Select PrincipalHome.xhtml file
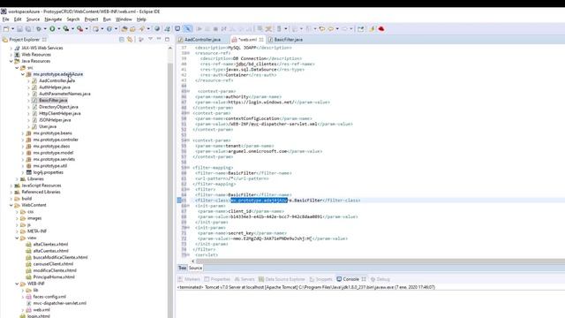 [53, 276]
